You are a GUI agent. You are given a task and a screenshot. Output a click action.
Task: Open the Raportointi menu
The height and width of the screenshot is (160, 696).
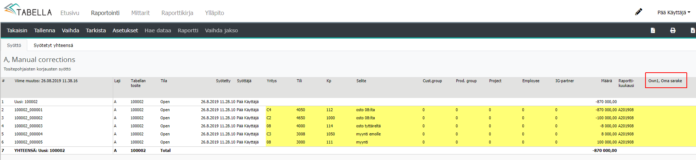pyautogui.click(x=105, y=13)
